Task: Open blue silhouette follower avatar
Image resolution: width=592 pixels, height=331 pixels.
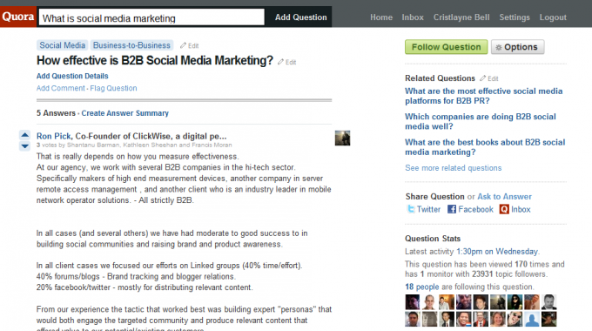Action: [x=532, y=320]
